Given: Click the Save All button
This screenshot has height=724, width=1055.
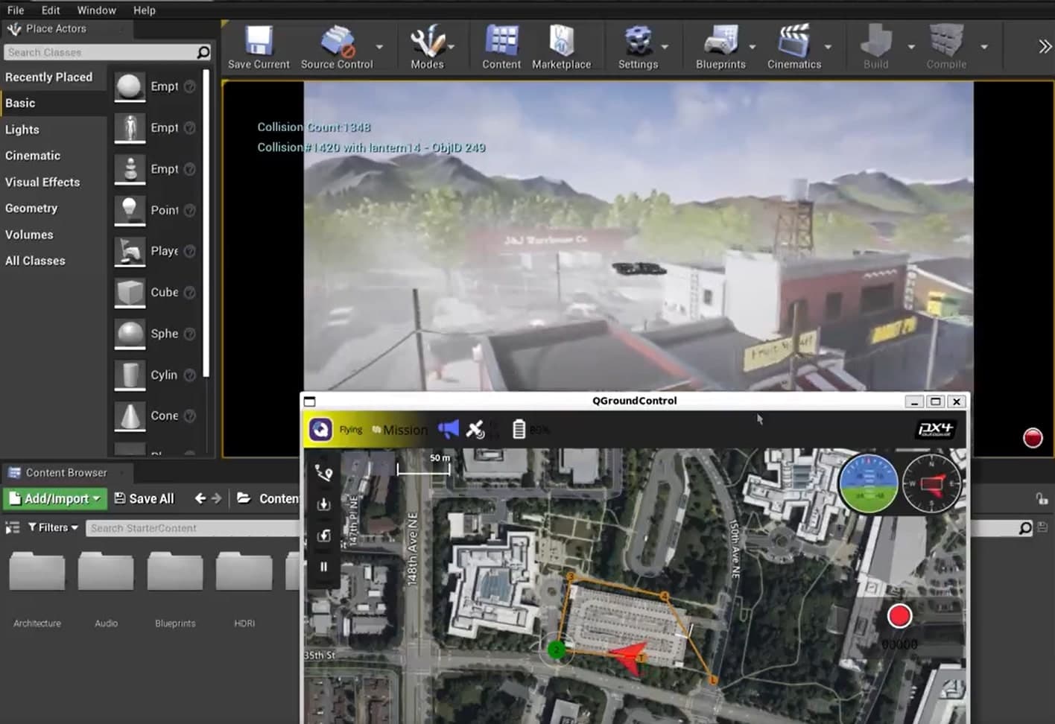Looking at the screenshot, I should point(145,498).
